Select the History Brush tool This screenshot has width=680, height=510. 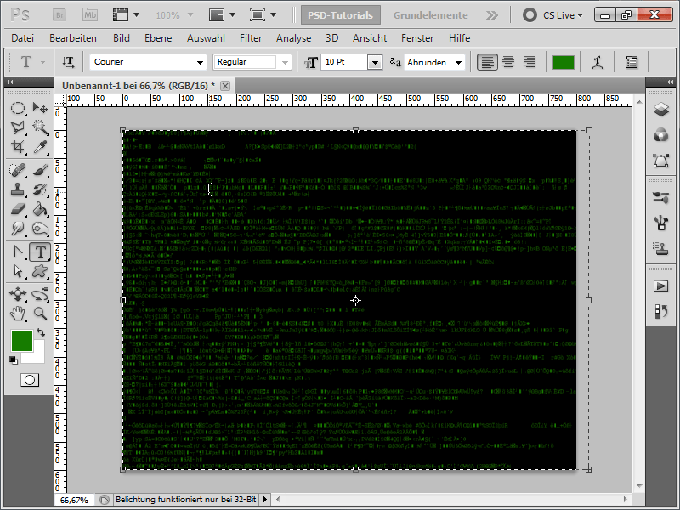(40, 190)
